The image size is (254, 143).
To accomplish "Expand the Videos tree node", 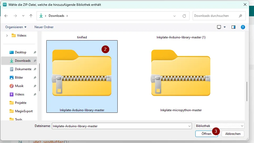I will click(7, 35).
